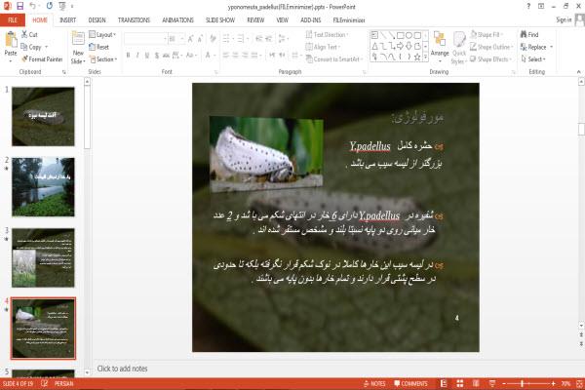
Task: Increase the font size
Action: (x=191, y=38)
